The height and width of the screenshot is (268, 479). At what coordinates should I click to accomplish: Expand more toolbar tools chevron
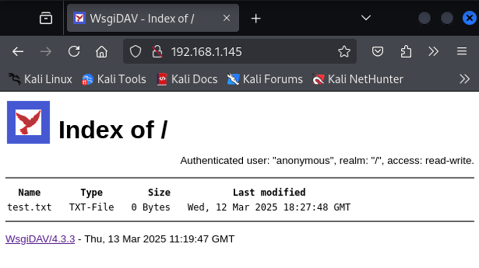[x=434, y=52]
